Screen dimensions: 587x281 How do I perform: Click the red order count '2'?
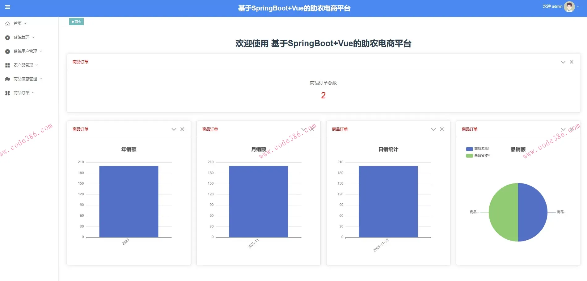[x=323, y=96]
